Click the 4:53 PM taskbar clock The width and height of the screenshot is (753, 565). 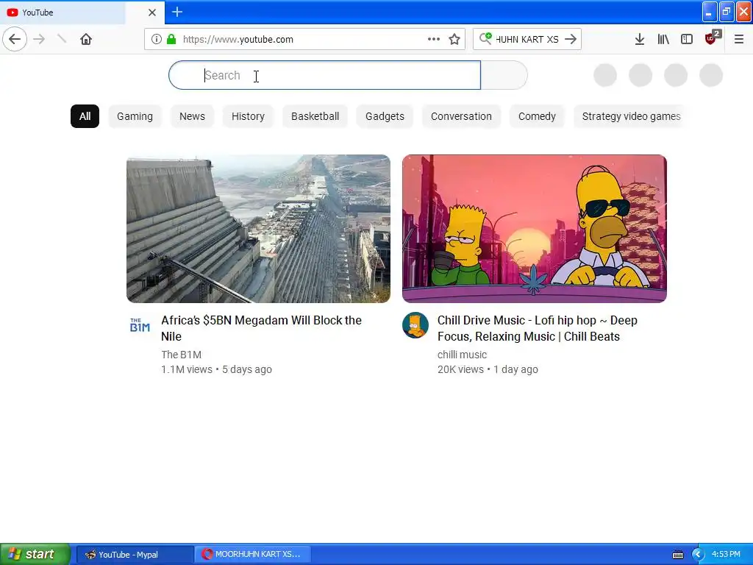pos(726,554)
